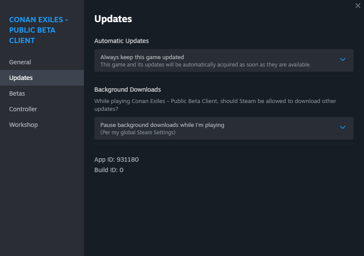Click the Build ID 0 text
The height and width of the screenshot is (256, 364).
(109, 170)
